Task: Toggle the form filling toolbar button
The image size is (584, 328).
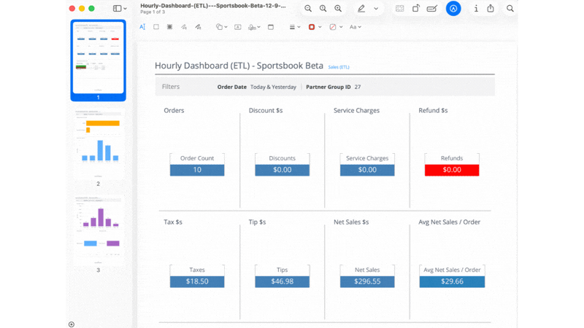Action: click(x=432, y=9)
